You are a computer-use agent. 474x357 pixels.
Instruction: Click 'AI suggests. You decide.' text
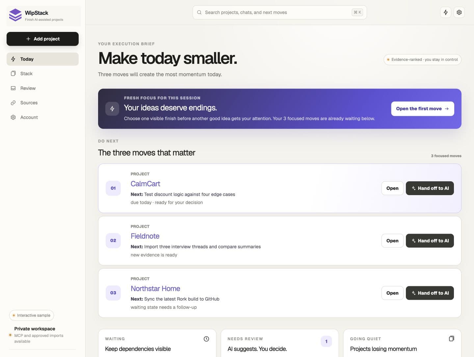257,349
